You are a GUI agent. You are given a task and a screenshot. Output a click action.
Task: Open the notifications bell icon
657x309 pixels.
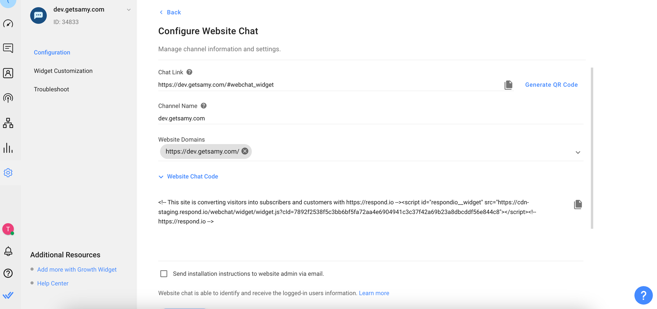(8, 251)
